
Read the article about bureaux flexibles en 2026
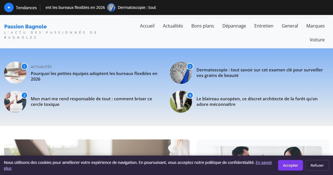94,76
